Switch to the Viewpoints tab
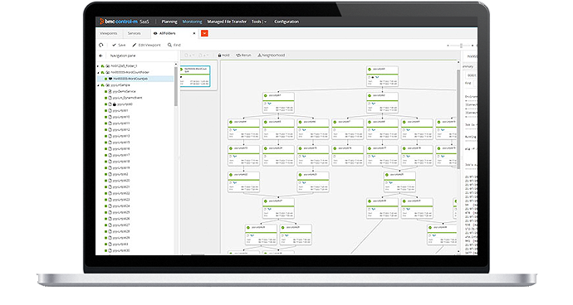This screenshot has height=305, width=573. [x=109, y=33]
